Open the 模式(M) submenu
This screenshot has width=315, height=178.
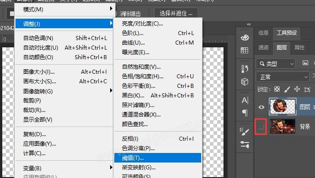click(x=64, y=9)
